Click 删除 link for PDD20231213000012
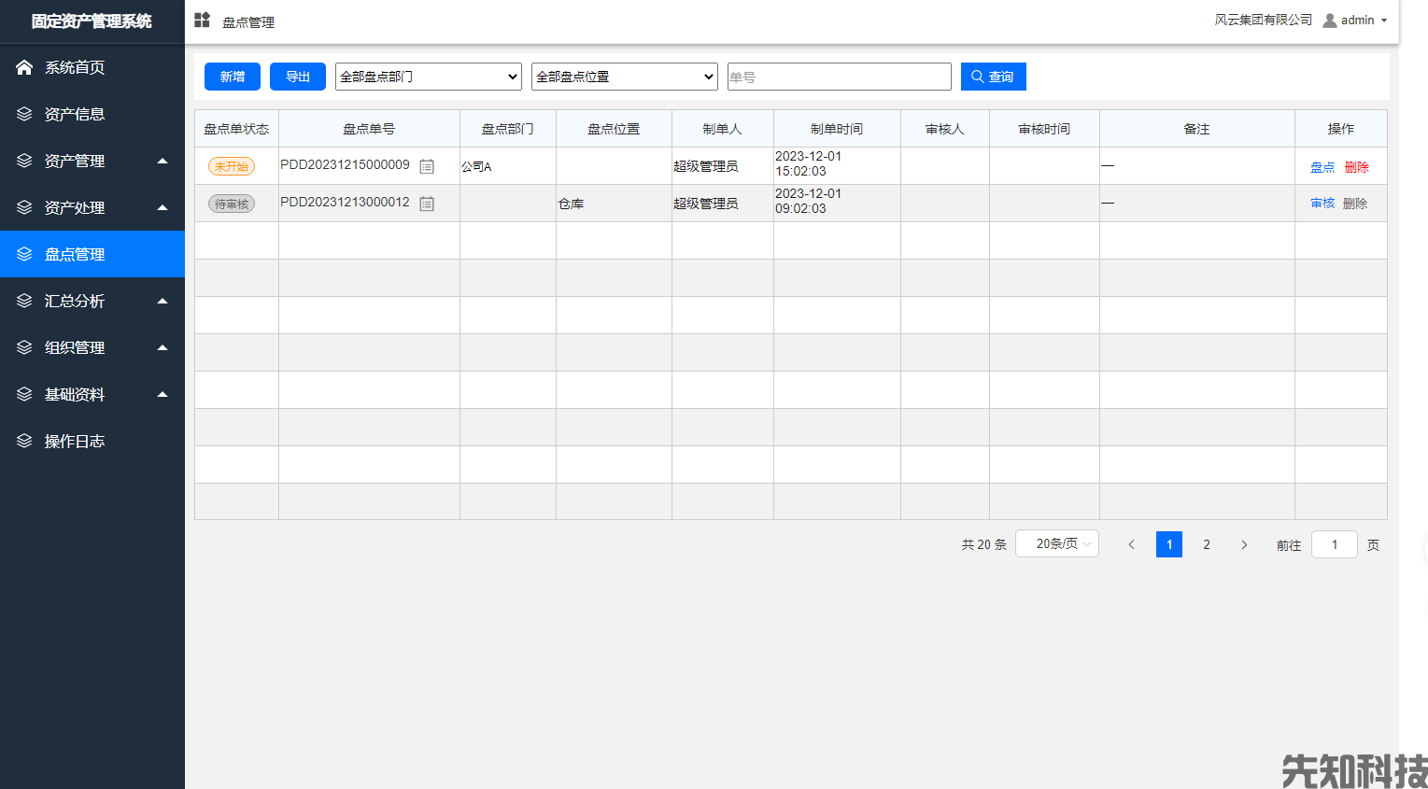The height and width of the screenshot is (789, 1428). click(1355, 204)
